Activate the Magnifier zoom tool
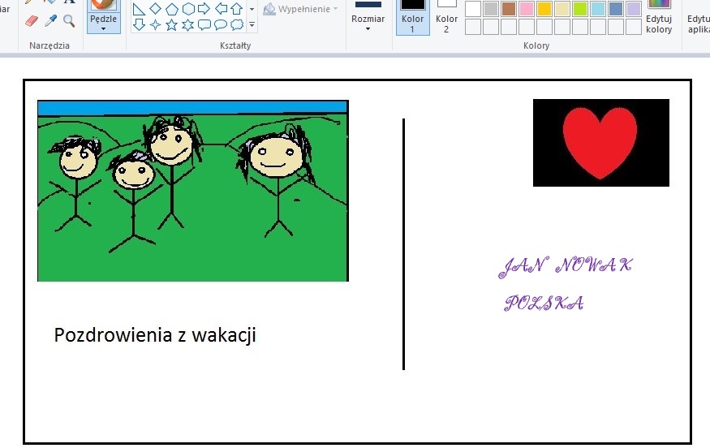Screen dimensions: 710x448 point(69,21)
